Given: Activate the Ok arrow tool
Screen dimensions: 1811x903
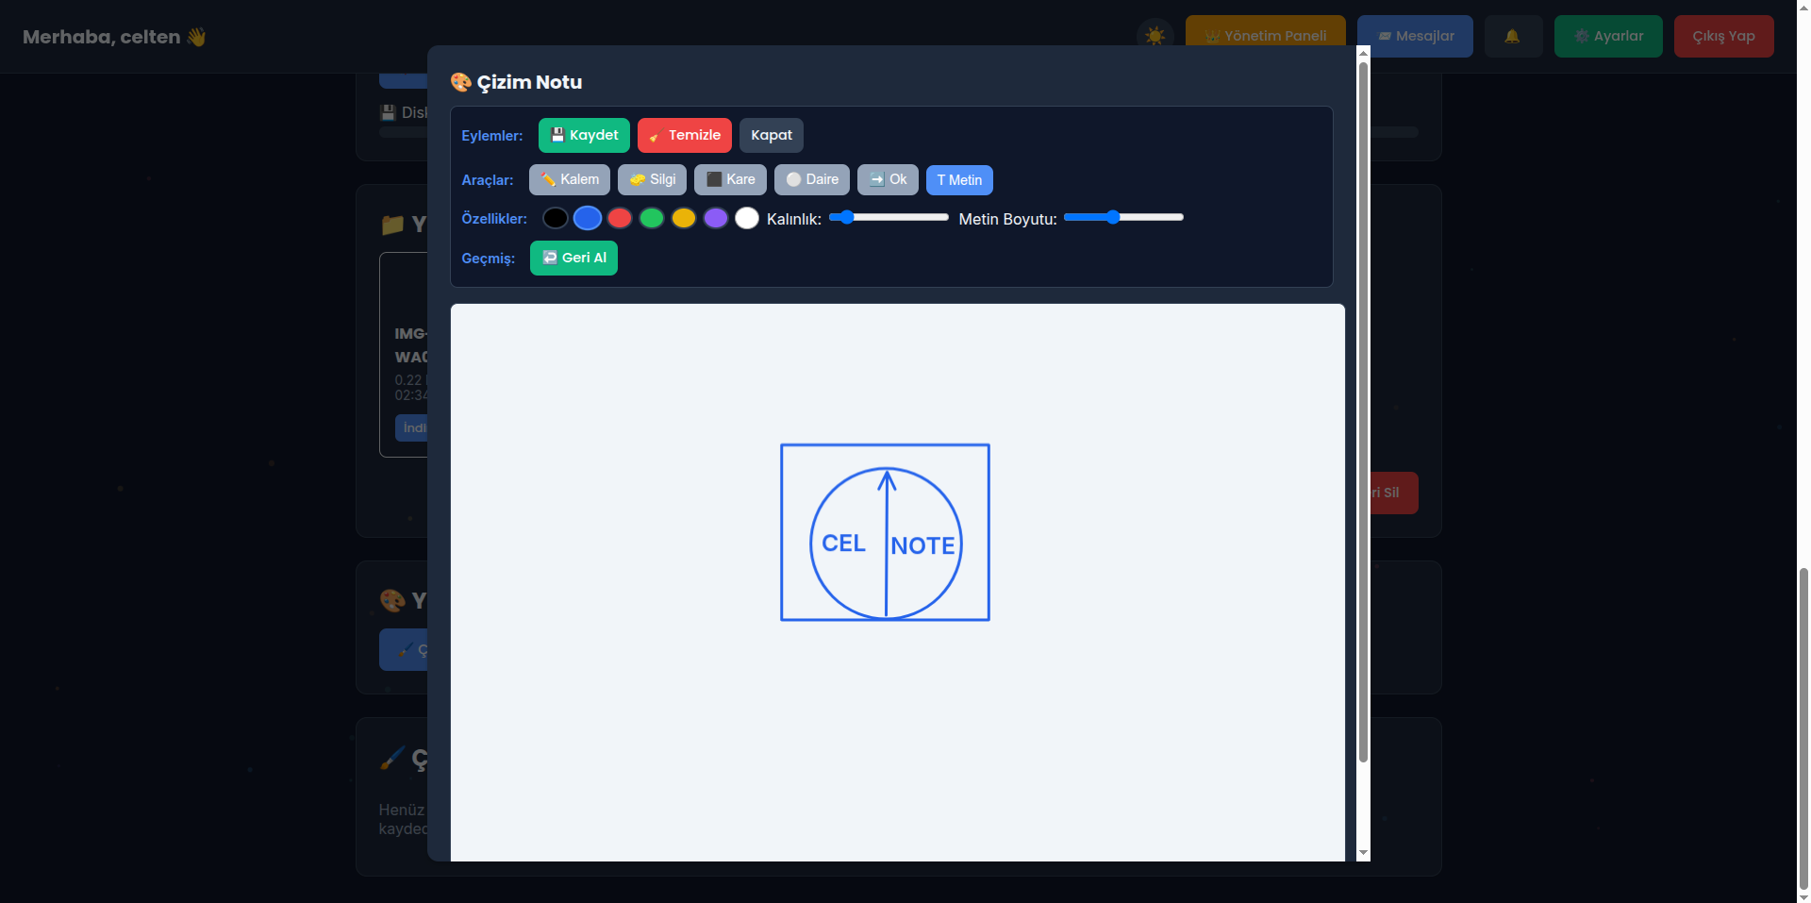Looking at the screenshot, I should 887,180.
